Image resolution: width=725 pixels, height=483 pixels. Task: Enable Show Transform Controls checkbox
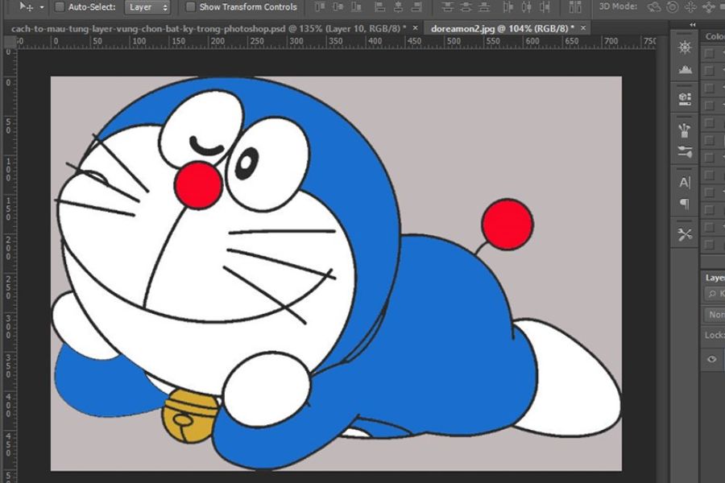click(x=190, y=7)
